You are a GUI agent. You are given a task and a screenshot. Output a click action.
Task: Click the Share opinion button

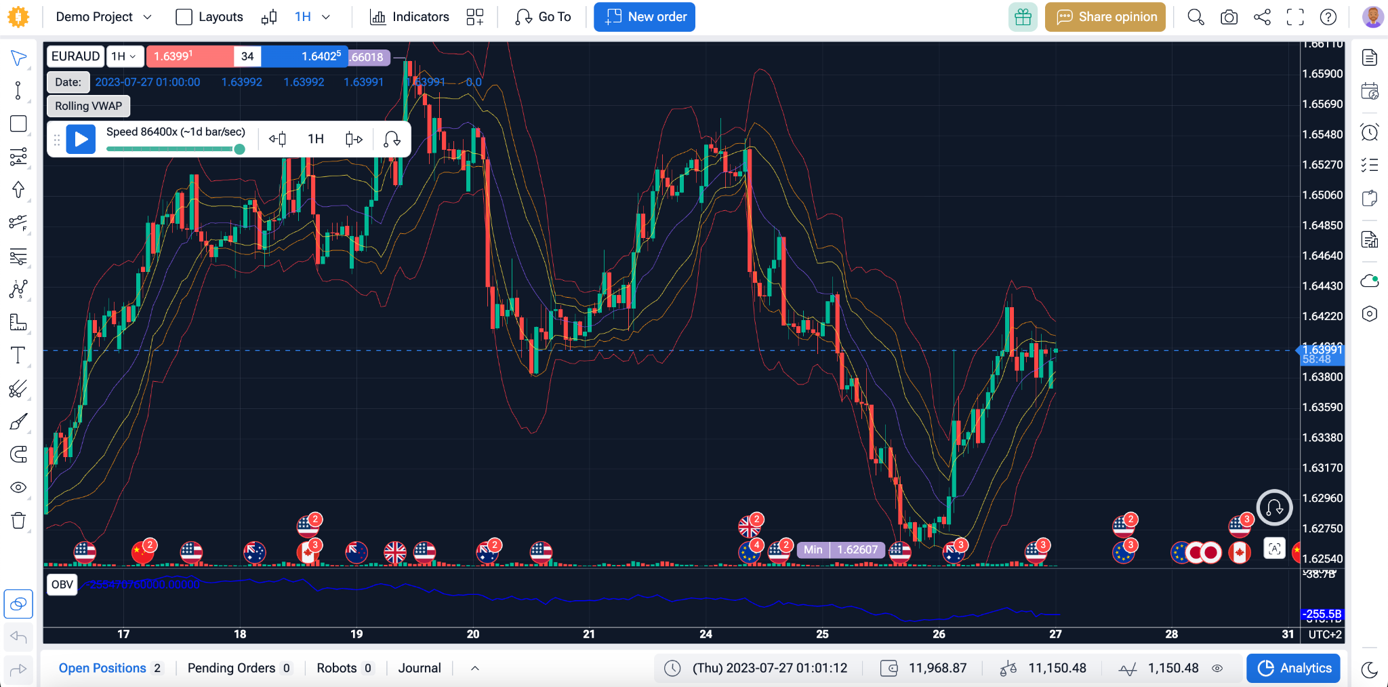pos(1105,17)
